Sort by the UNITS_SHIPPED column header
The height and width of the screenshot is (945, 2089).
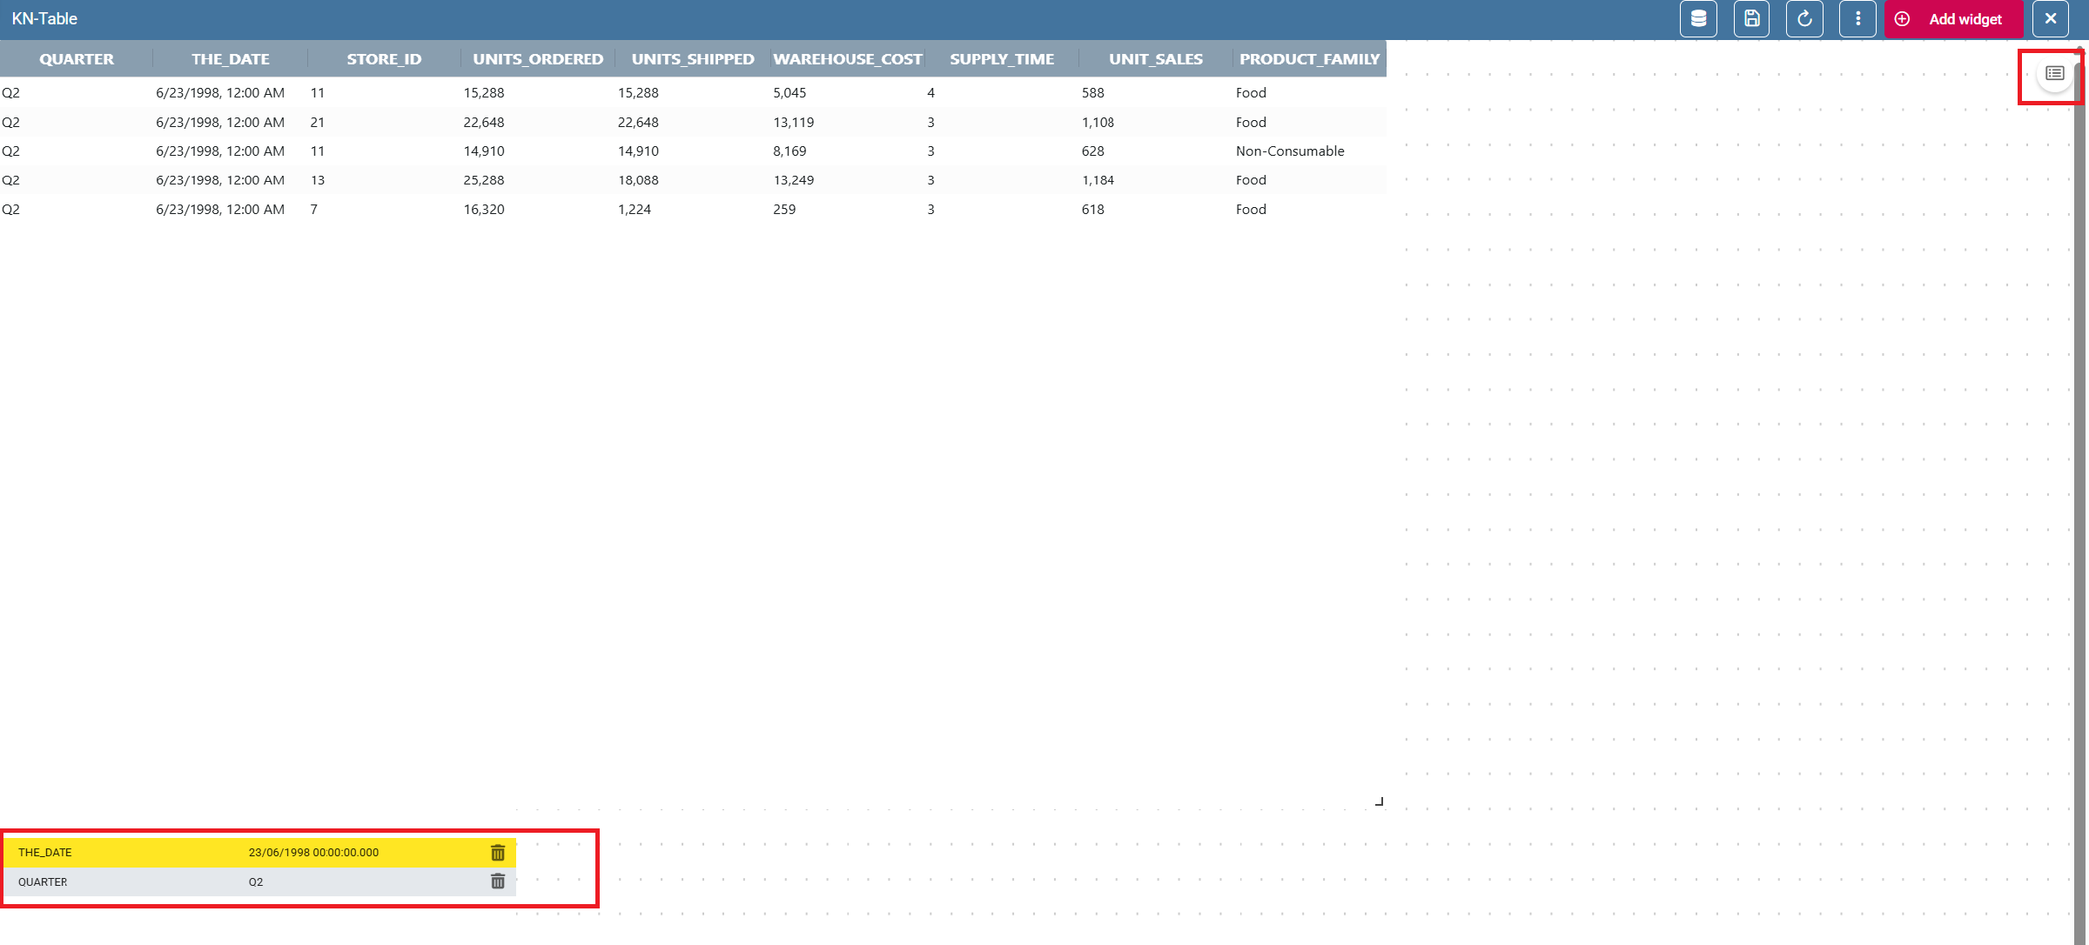(x=693, y=59)
